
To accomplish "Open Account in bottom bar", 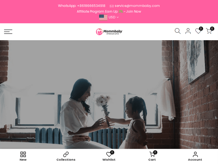I will click(x=195, y=156).
